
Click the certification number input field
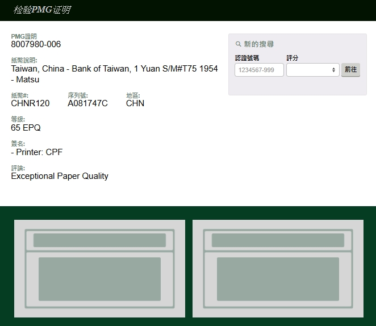tap(259, 70)
